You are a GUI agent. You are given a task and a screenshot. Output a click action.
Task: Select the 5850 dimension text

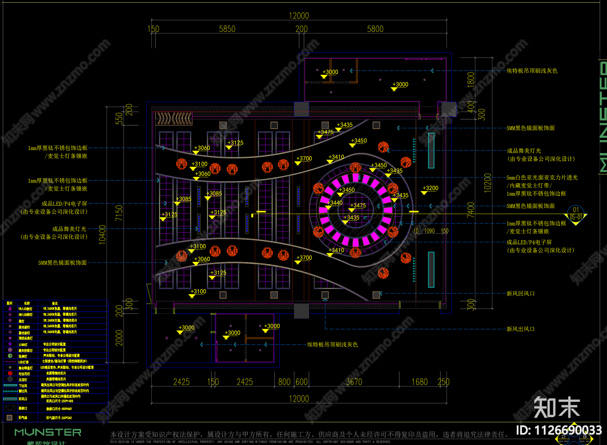pyautogui.click(x=227, y=29)
